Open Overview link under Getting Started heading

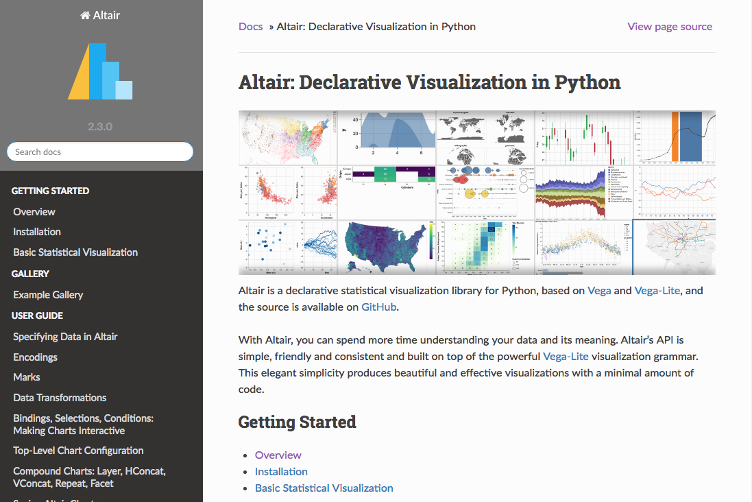pos(278,455)
